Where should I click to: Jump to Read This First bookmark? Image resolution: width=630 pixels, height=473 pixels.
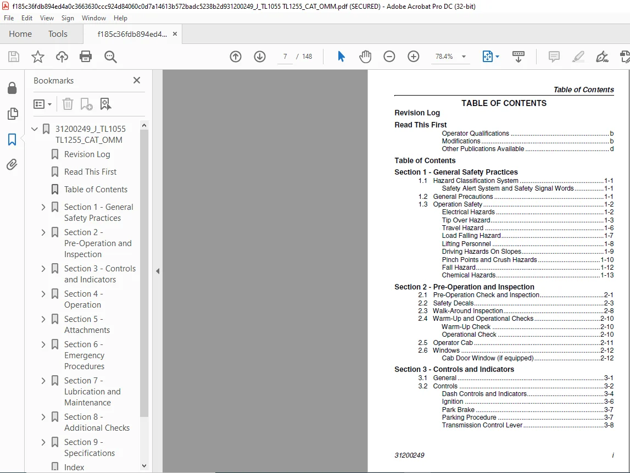[91, 172]
